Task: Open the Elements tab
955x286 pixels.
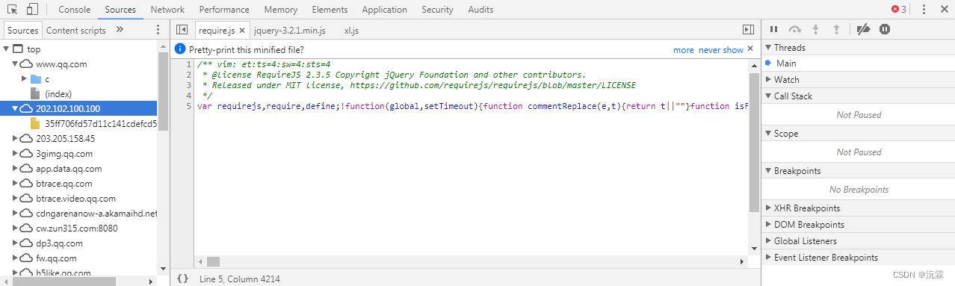Action: (x=330, y=10)
